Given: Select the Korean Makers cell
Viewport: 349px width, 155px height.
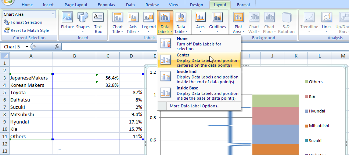Looking at the screenshot, I should click(31, 85).
